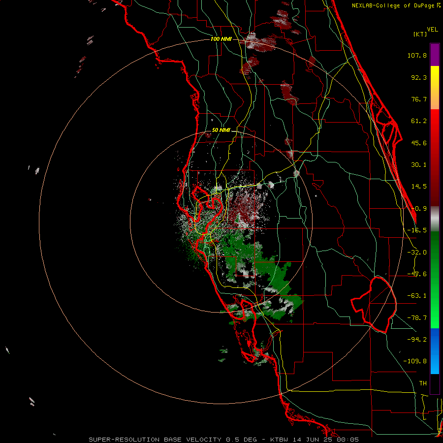Click the -16.5 velocity scale value

pos(417,230)
